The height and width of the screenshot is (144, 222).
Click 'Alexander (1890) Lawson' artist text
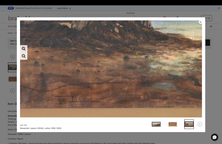click(19, 134)
